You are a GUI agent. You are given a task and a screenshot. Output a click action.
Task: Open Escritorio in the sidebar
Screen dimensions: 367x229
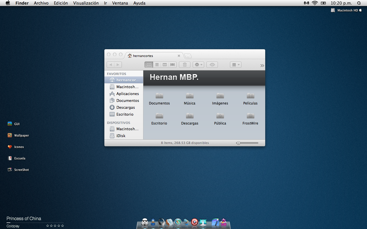[124, 114]
